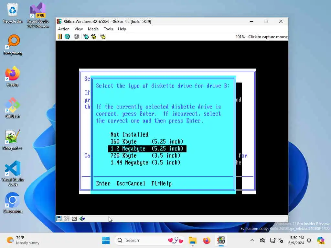This screenshot has height=248, width=331.
Task: Open machine settings gear icon in toolbar
Action: coord(103,37)
